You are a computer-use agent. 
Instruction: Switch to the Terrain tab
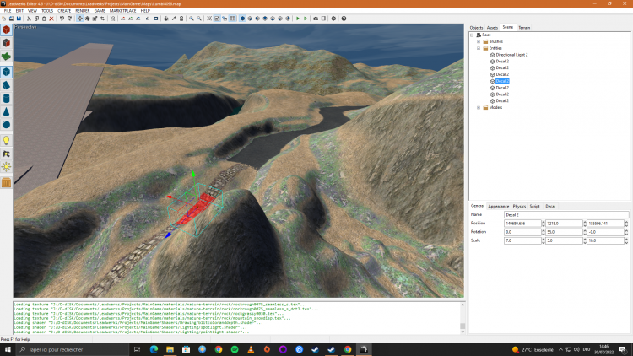(x=524, y=27)
